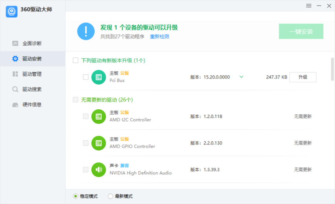Tick the NVIDIA High Definition Audio checkbox

(86, 170)
